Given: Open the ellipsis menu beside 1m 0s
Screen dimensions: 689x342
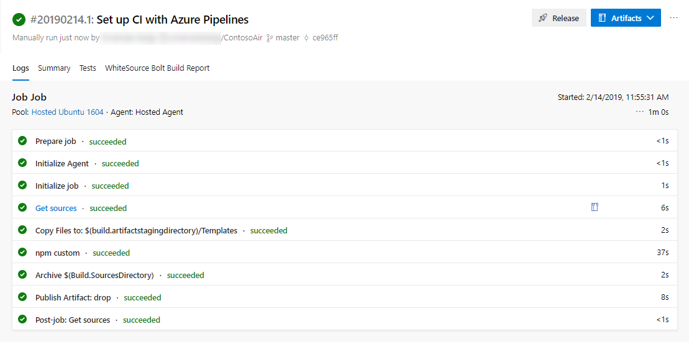Looking at the screenshot, I should coord(640,112).
